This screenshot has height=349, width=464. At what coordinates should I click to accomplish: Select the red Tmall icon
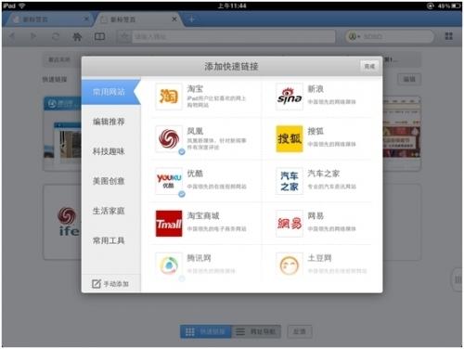[169, 224]
